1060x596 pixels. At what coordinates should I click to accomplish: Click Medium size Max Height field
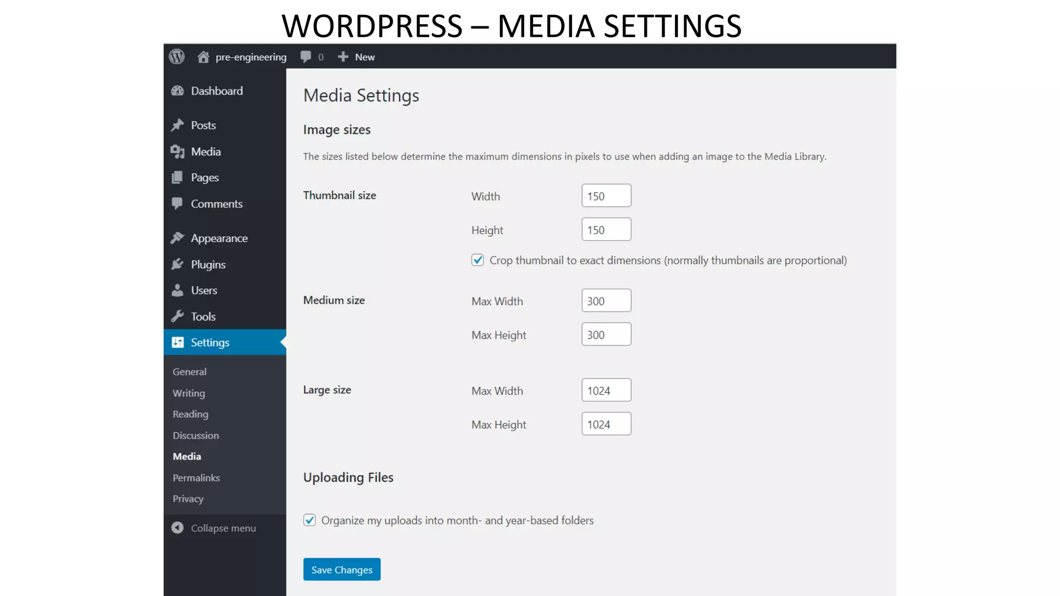click(x=606, y=334)
